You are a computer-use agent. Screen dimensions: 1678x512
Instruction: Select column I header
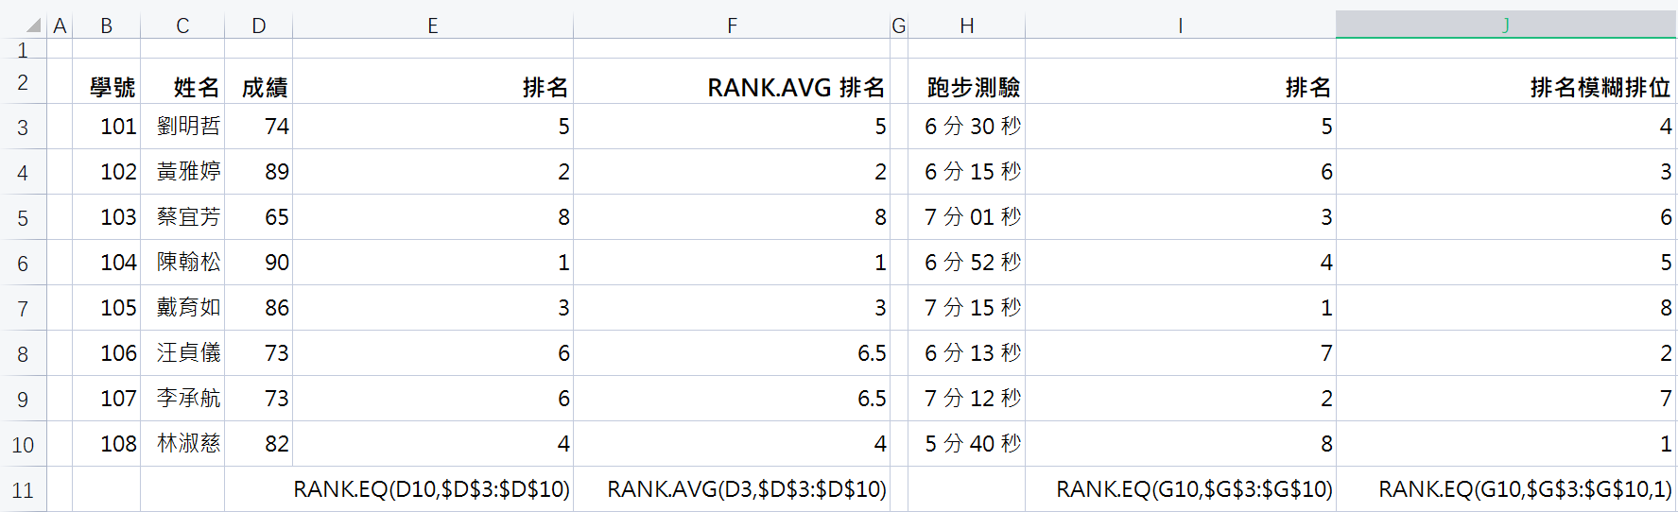click(1181, 26)
